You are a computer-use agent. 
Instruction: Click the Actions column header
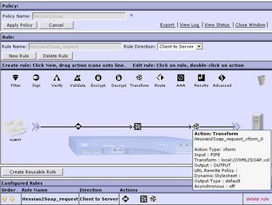click(x=129, y=190)
